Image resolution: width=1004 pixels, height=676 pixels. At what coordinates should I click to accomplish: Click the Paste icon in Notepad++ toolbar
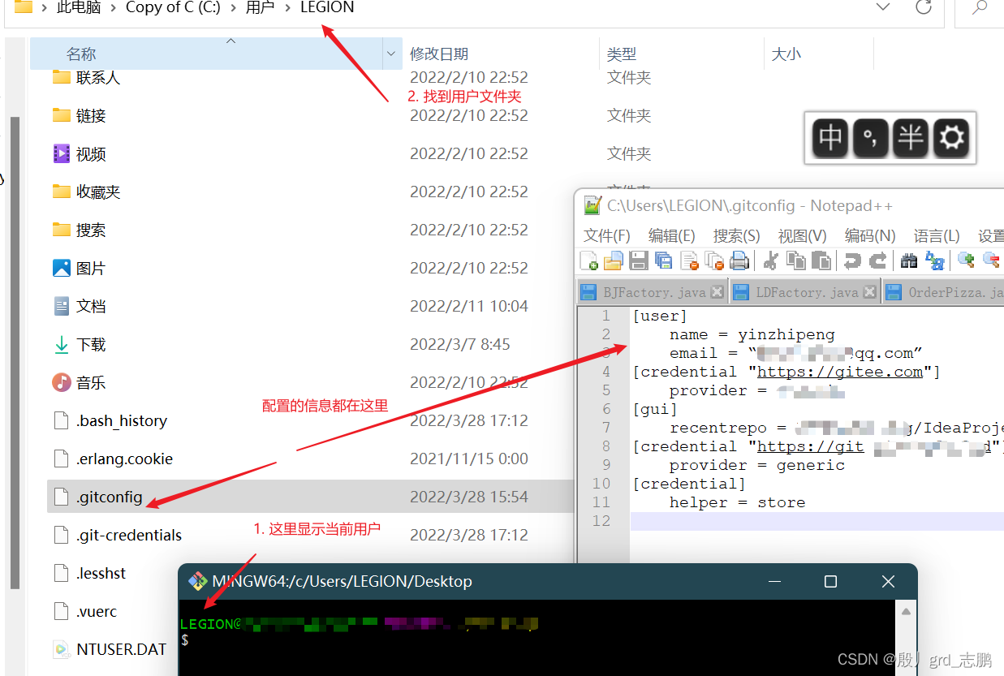[821, 260]
